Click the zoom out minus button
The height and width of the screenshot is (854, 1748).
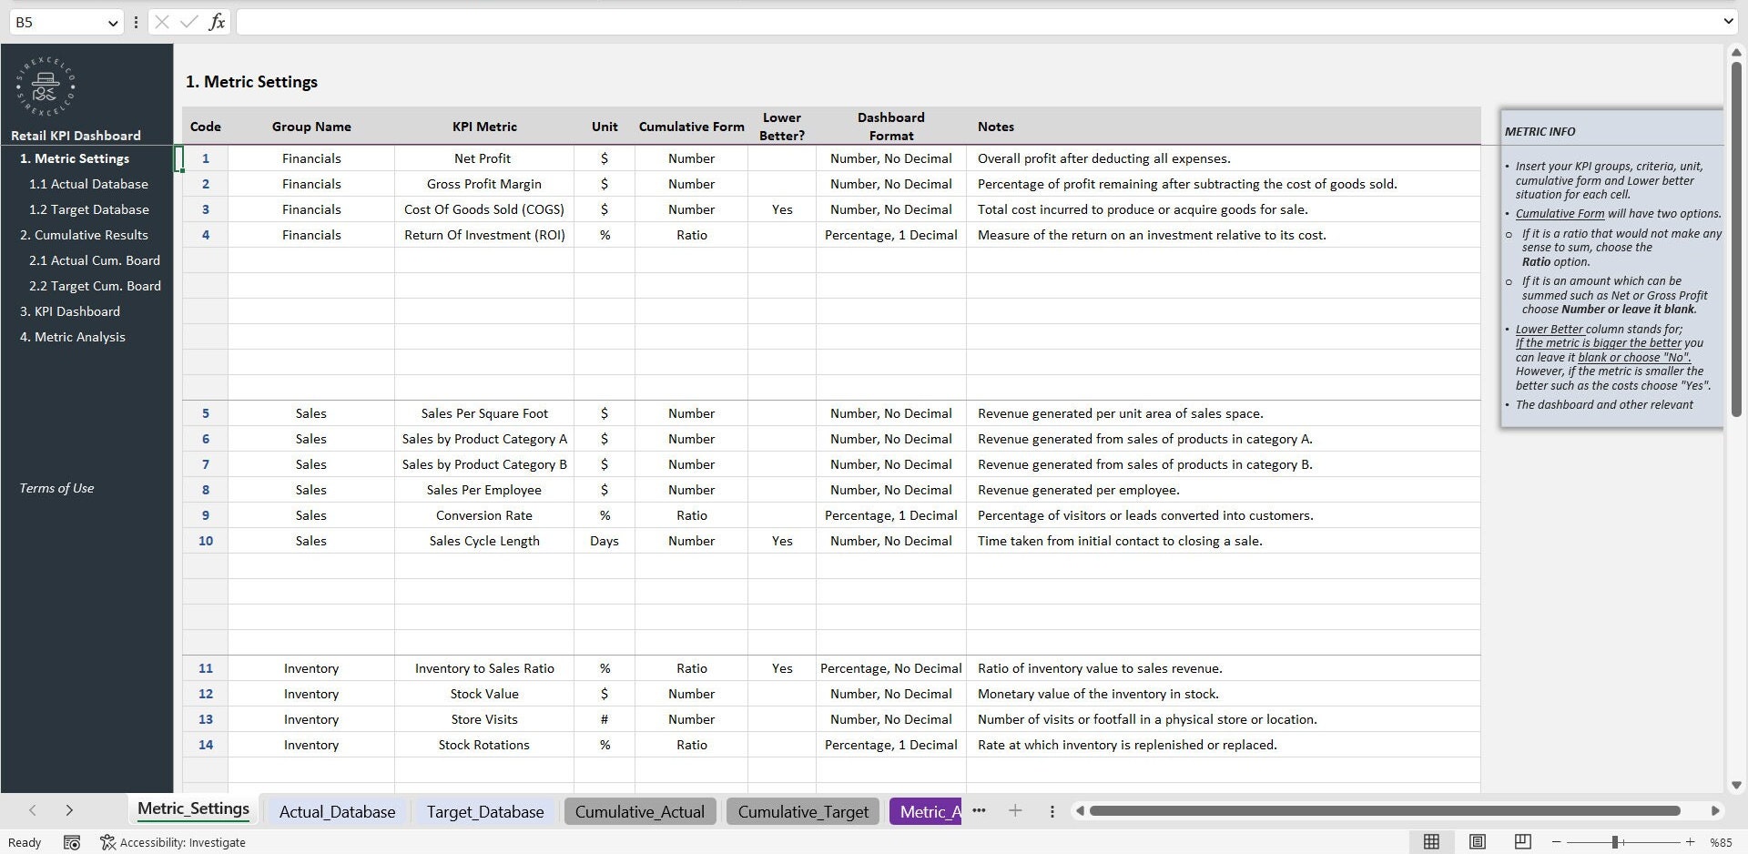(1557, 842)
